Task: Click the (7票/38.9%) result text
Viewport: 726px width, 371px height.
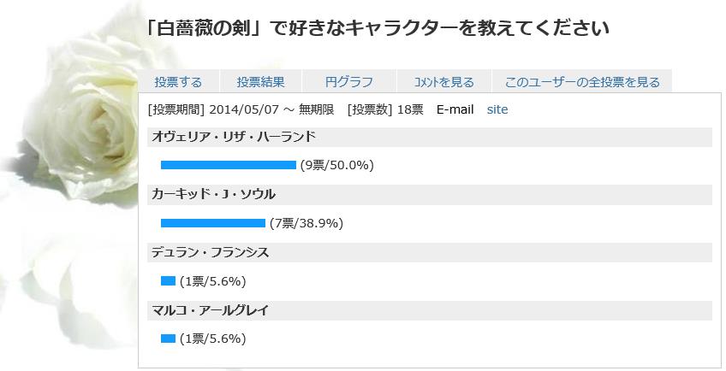Action: (306, 223)
